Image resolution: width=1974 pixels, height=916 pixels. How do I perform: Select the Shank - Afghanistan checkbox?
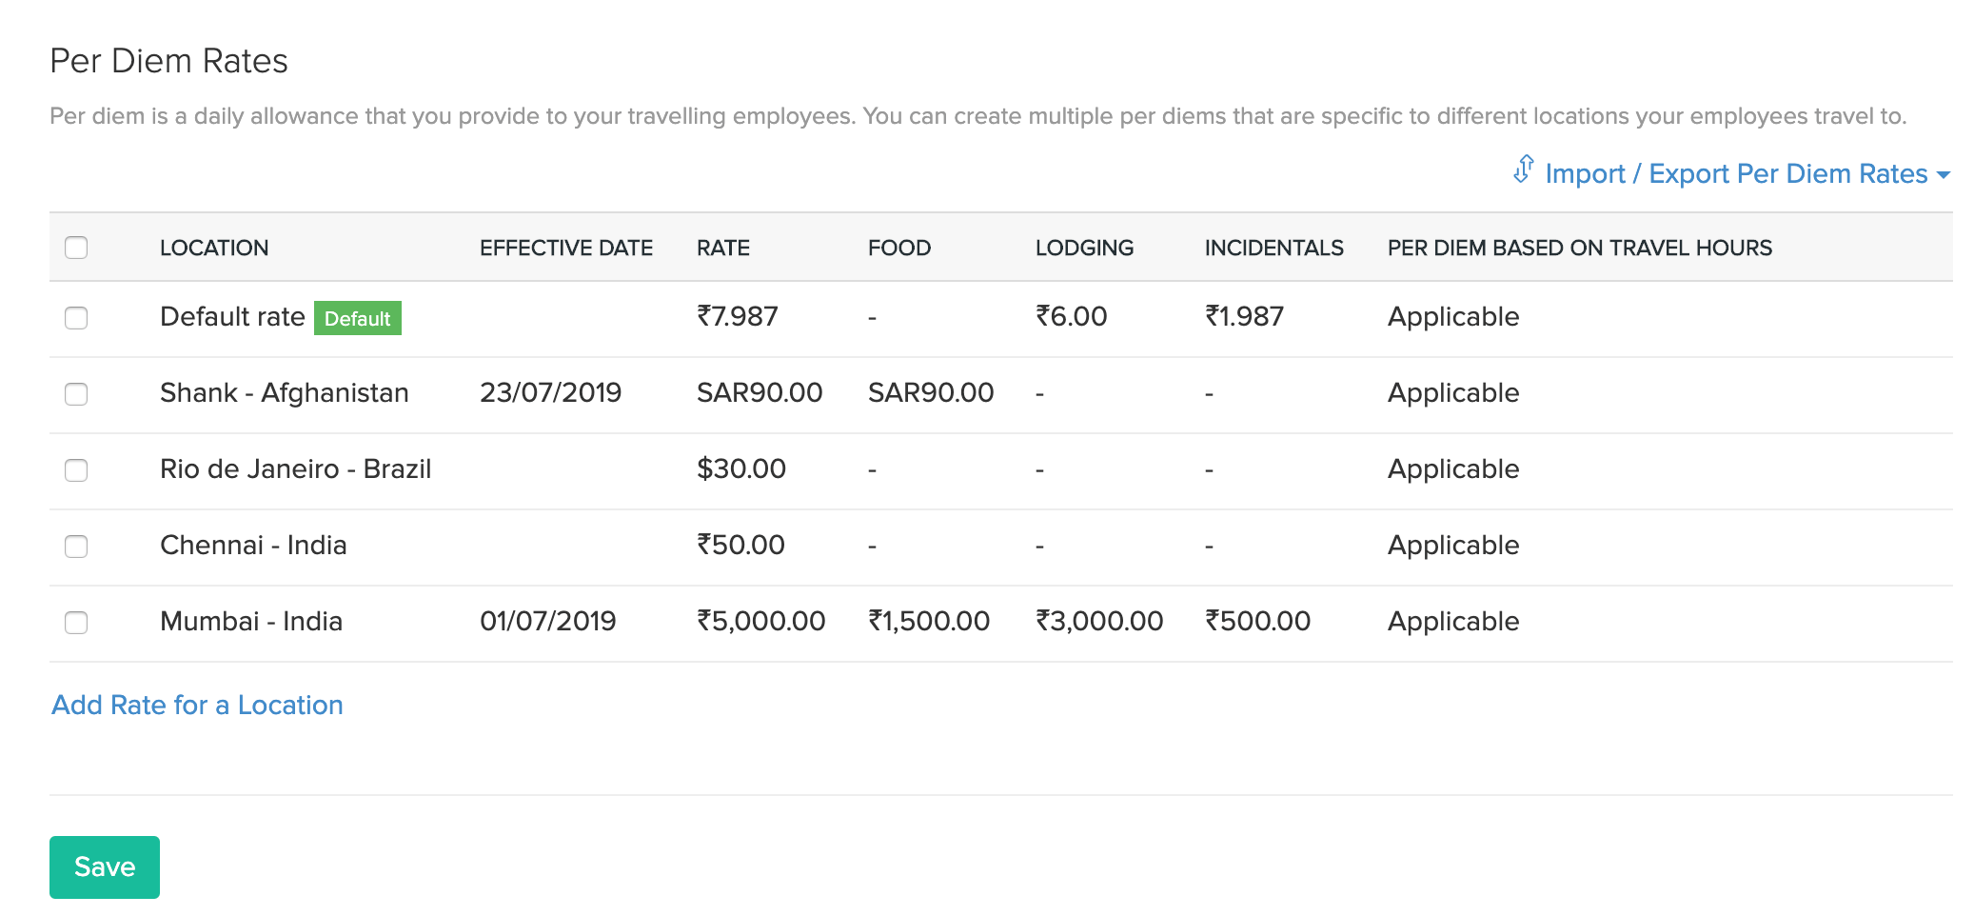point(76,394)
